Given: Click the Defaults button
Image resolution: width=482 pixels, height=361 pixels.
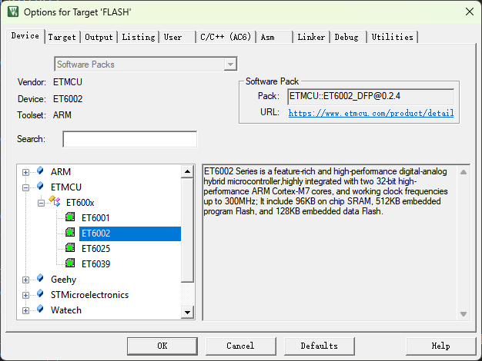Looking at the screenshot, I should pyautogui.click(x=320, y=346).
